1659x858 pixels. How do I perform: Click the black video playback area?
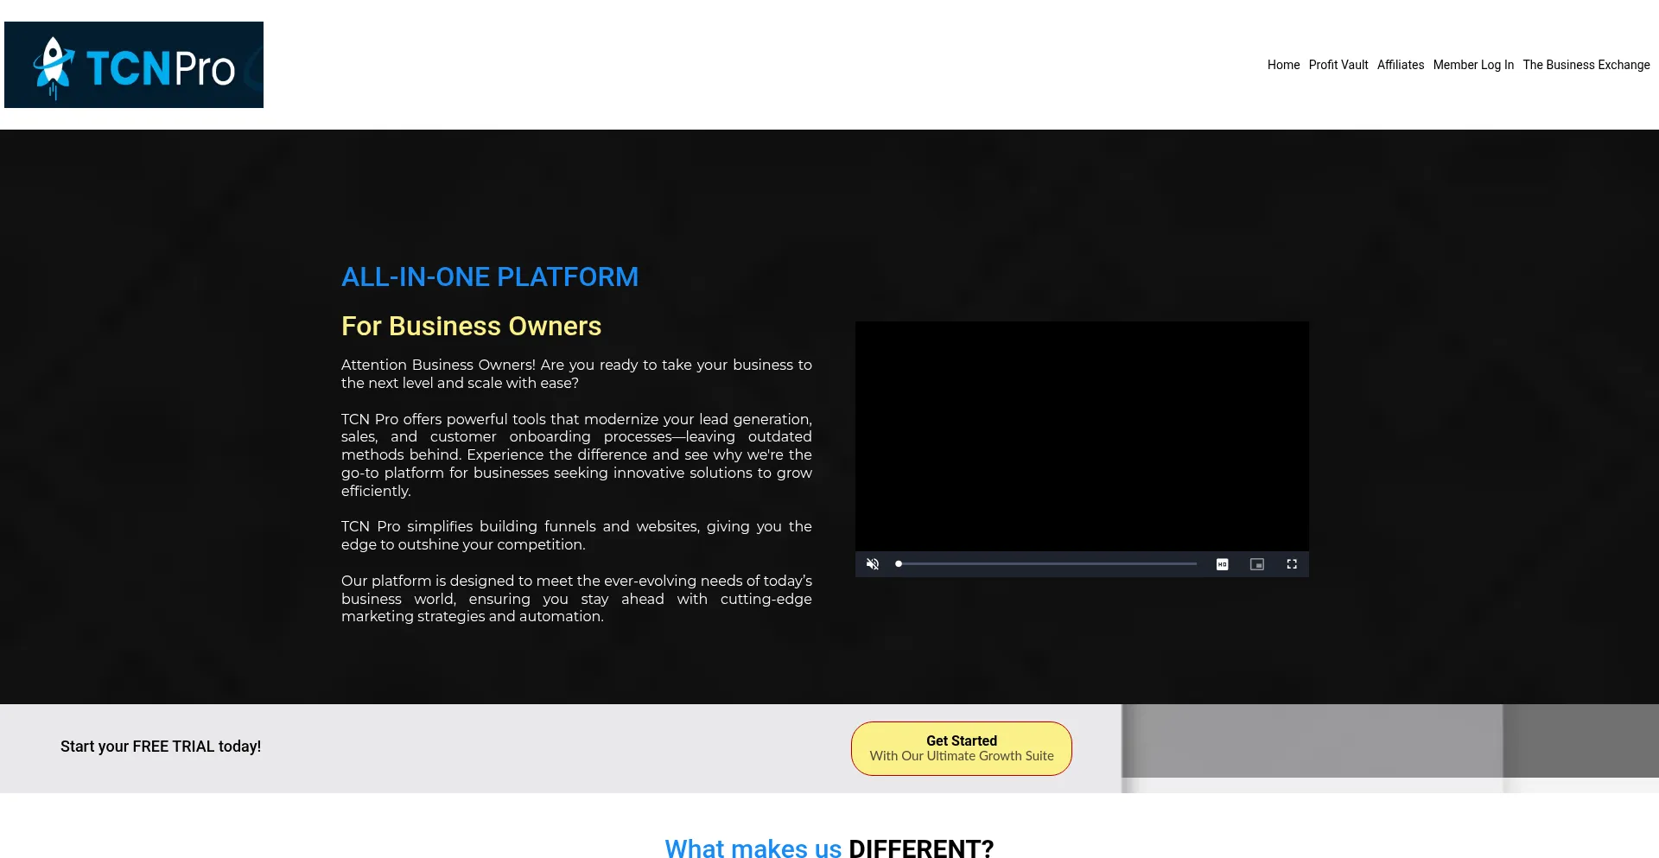1082,436
